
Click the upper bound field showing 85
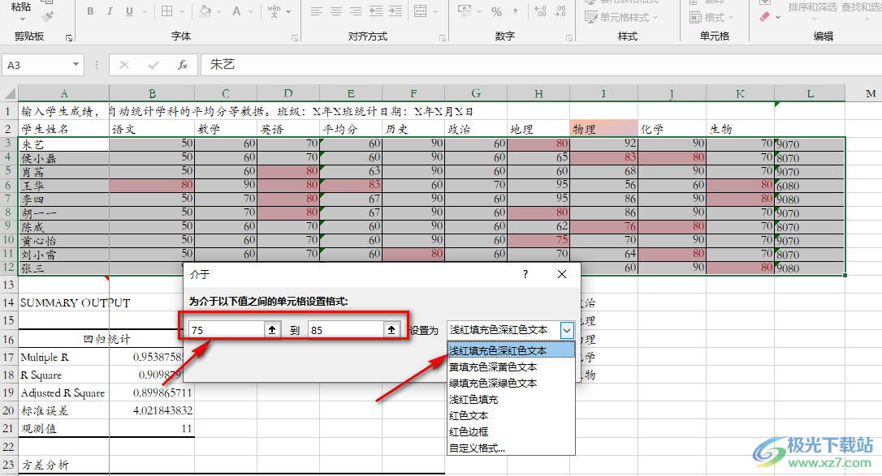347,330
